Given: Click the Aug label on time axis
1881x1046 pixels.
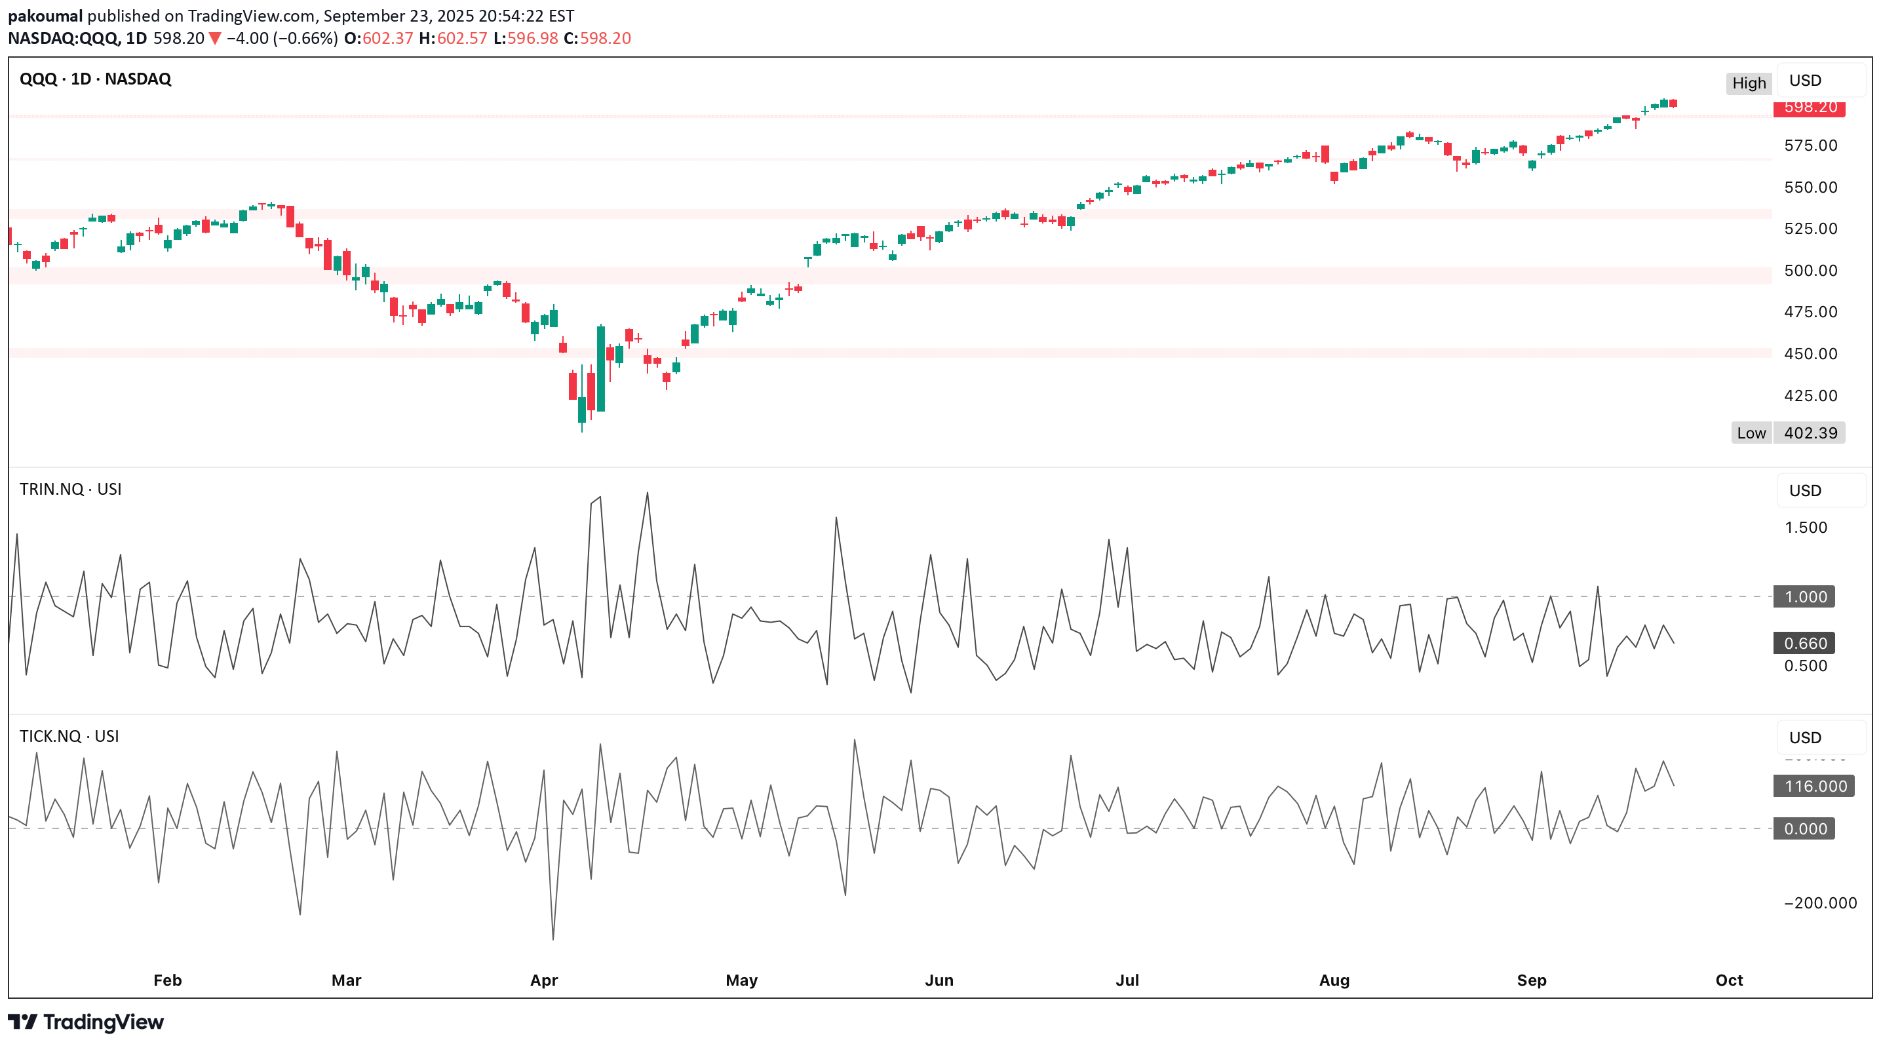Looking at the screenshot, I should [1334, 980].
